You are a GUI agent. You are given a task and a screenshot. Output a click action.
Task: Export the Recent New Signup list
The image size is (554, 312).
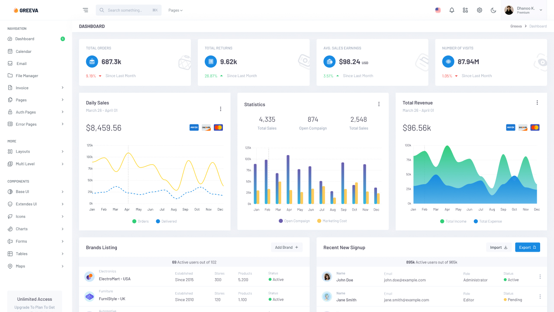pyautogui.click(x=527, y=247)
